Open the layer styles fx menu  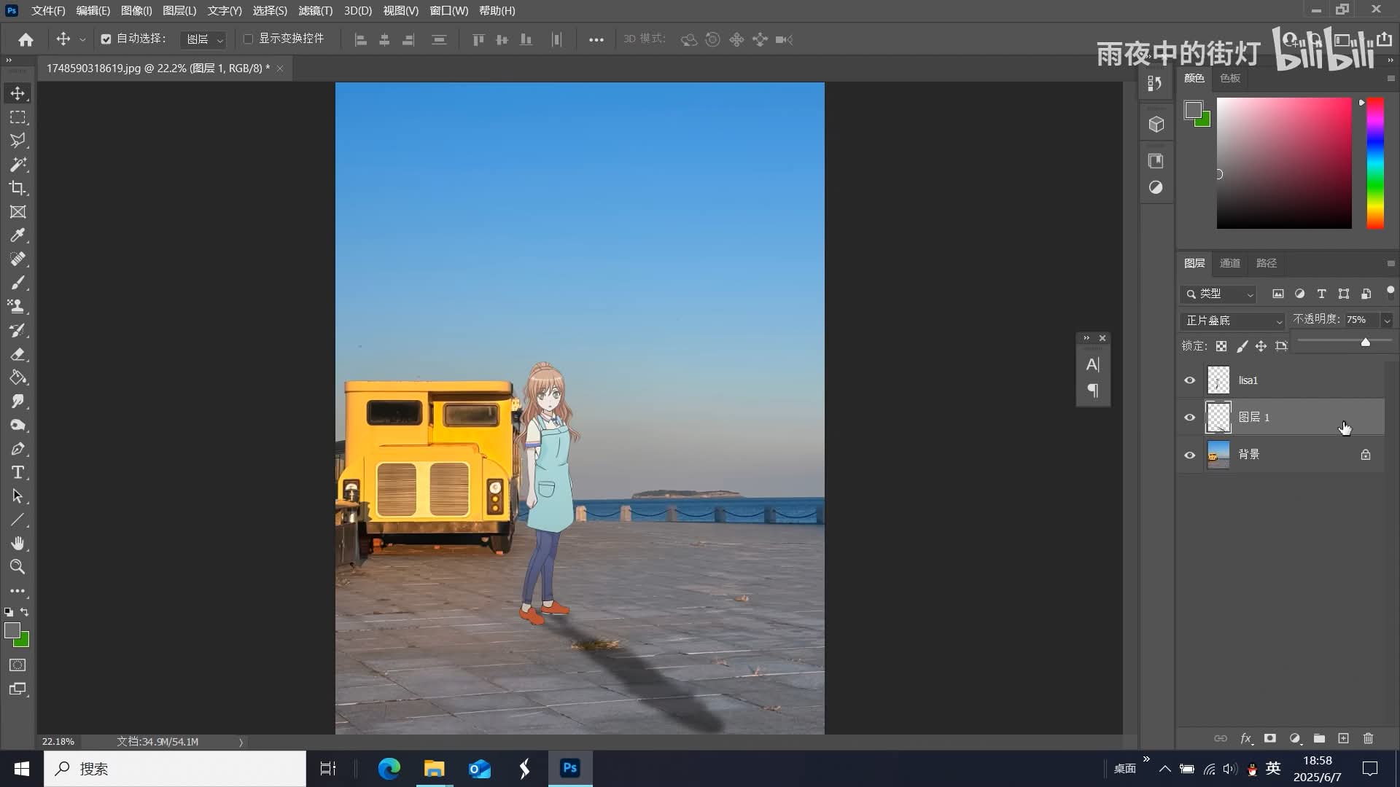point(1246,738)
